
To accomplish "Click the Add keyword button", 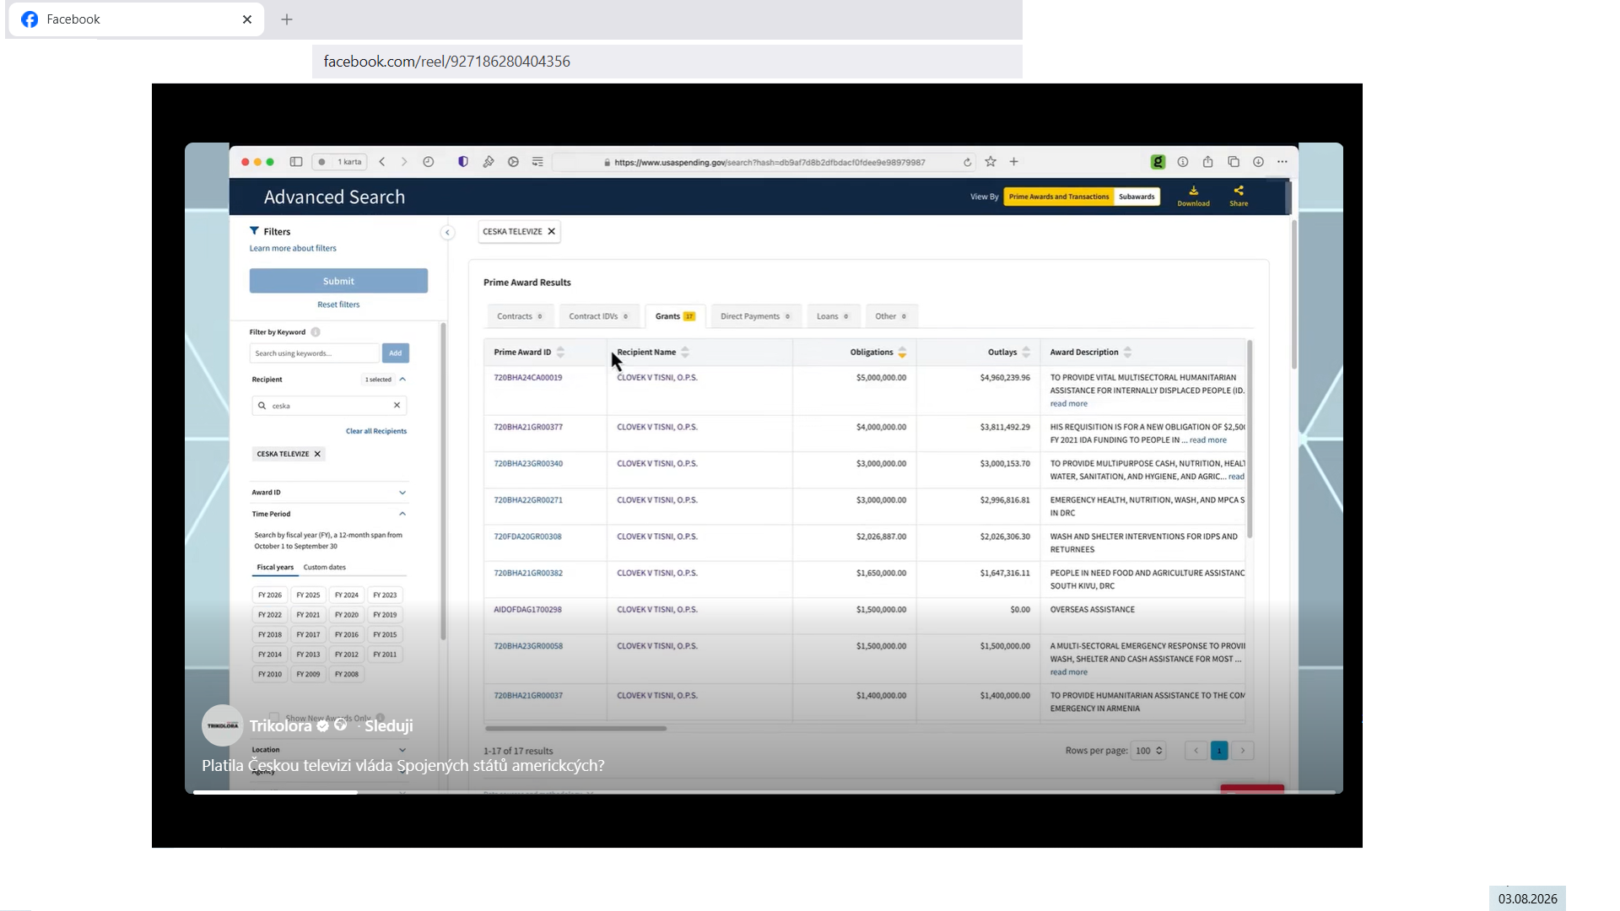I will 396,353.
